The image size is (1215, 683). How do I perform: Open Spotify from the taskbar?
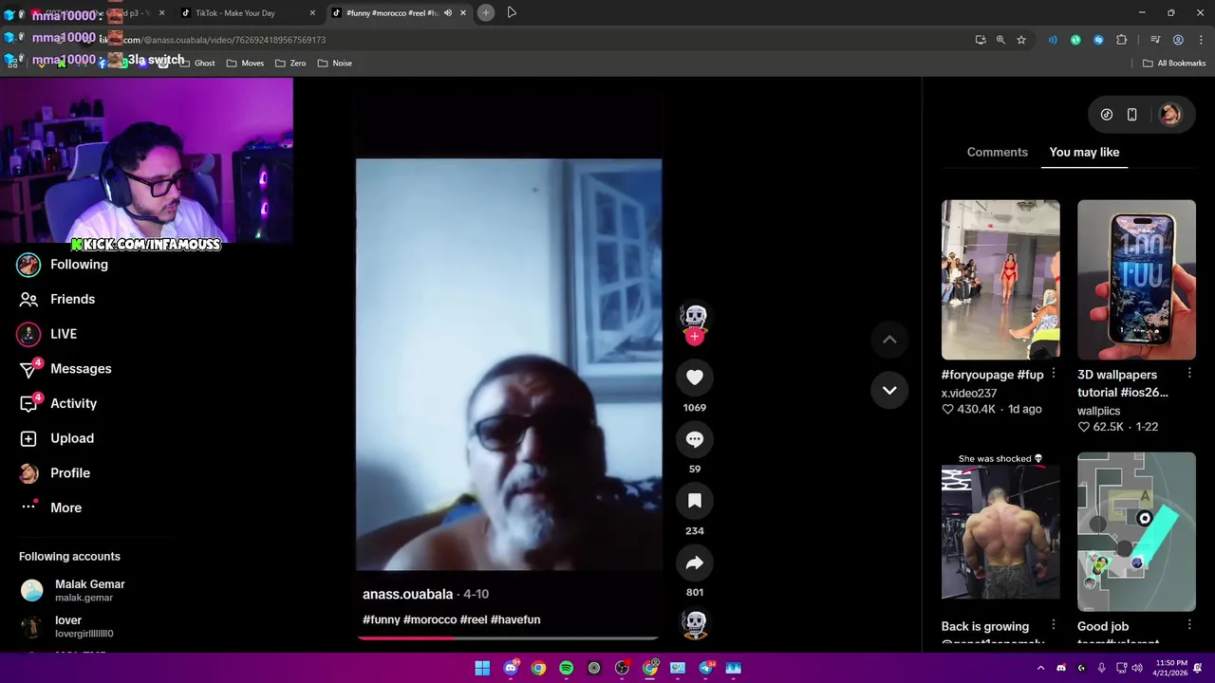566,669
